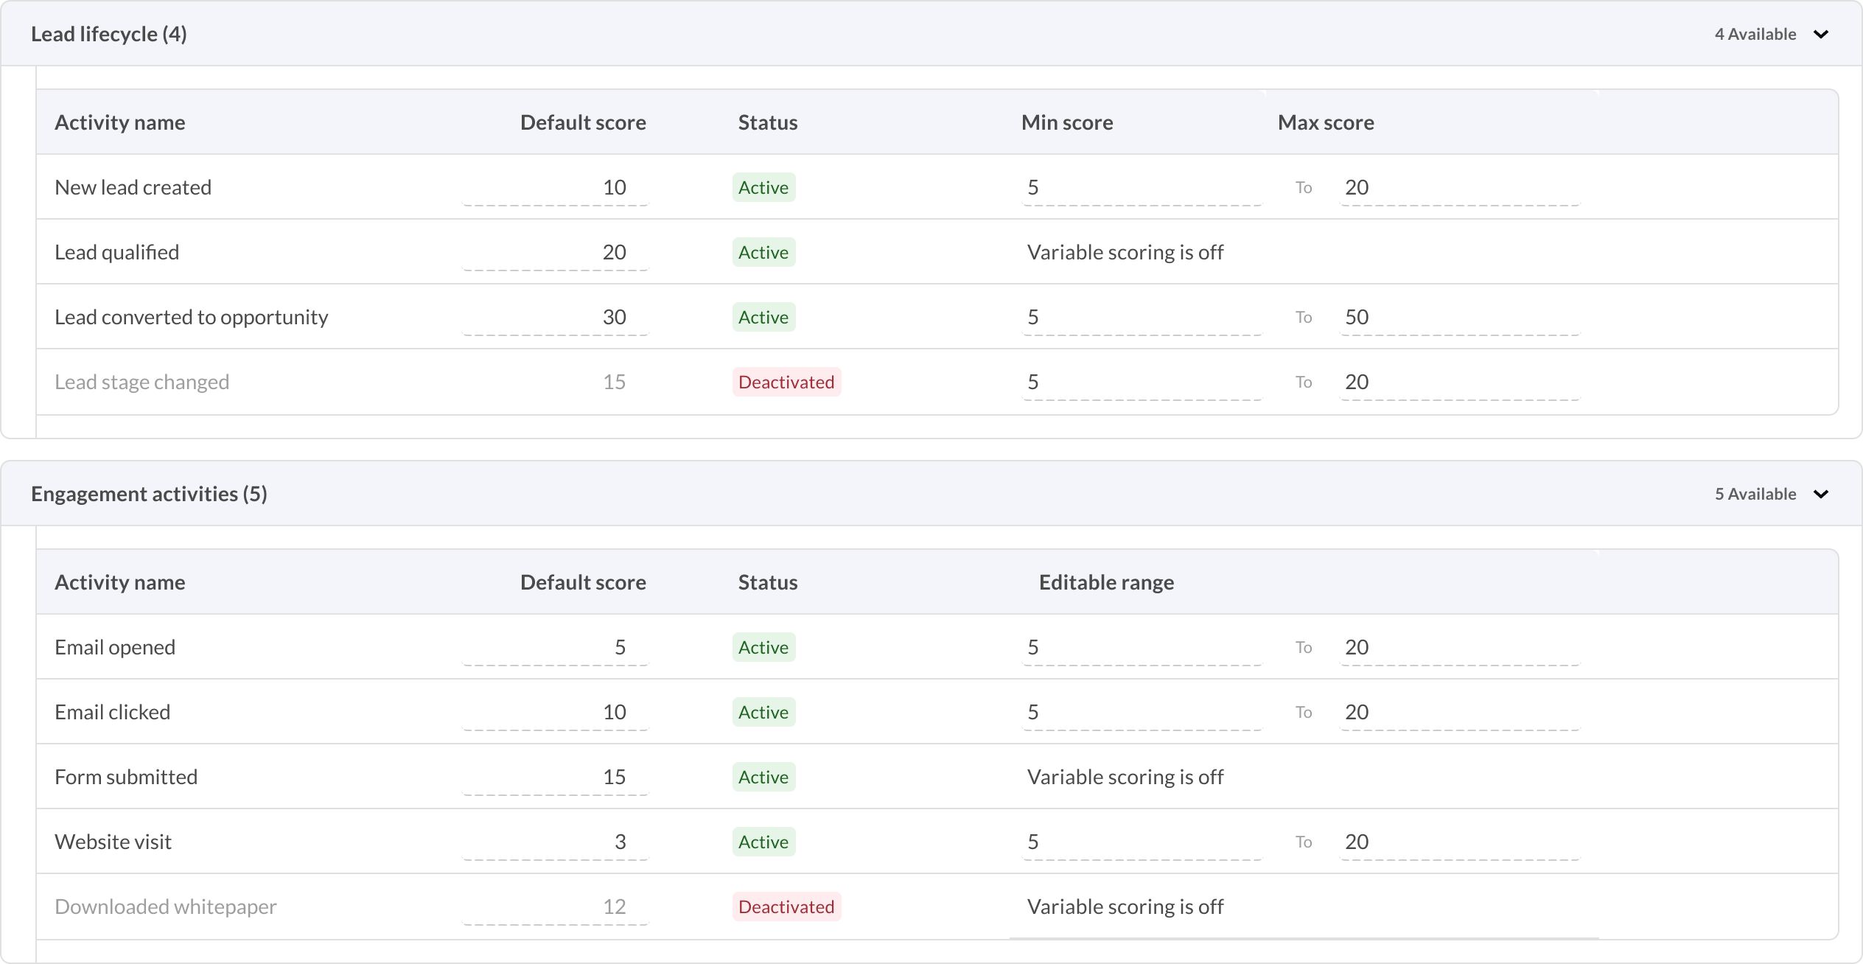Click the Engagement activities (5) section title
1863x964 pixels.
149,495
